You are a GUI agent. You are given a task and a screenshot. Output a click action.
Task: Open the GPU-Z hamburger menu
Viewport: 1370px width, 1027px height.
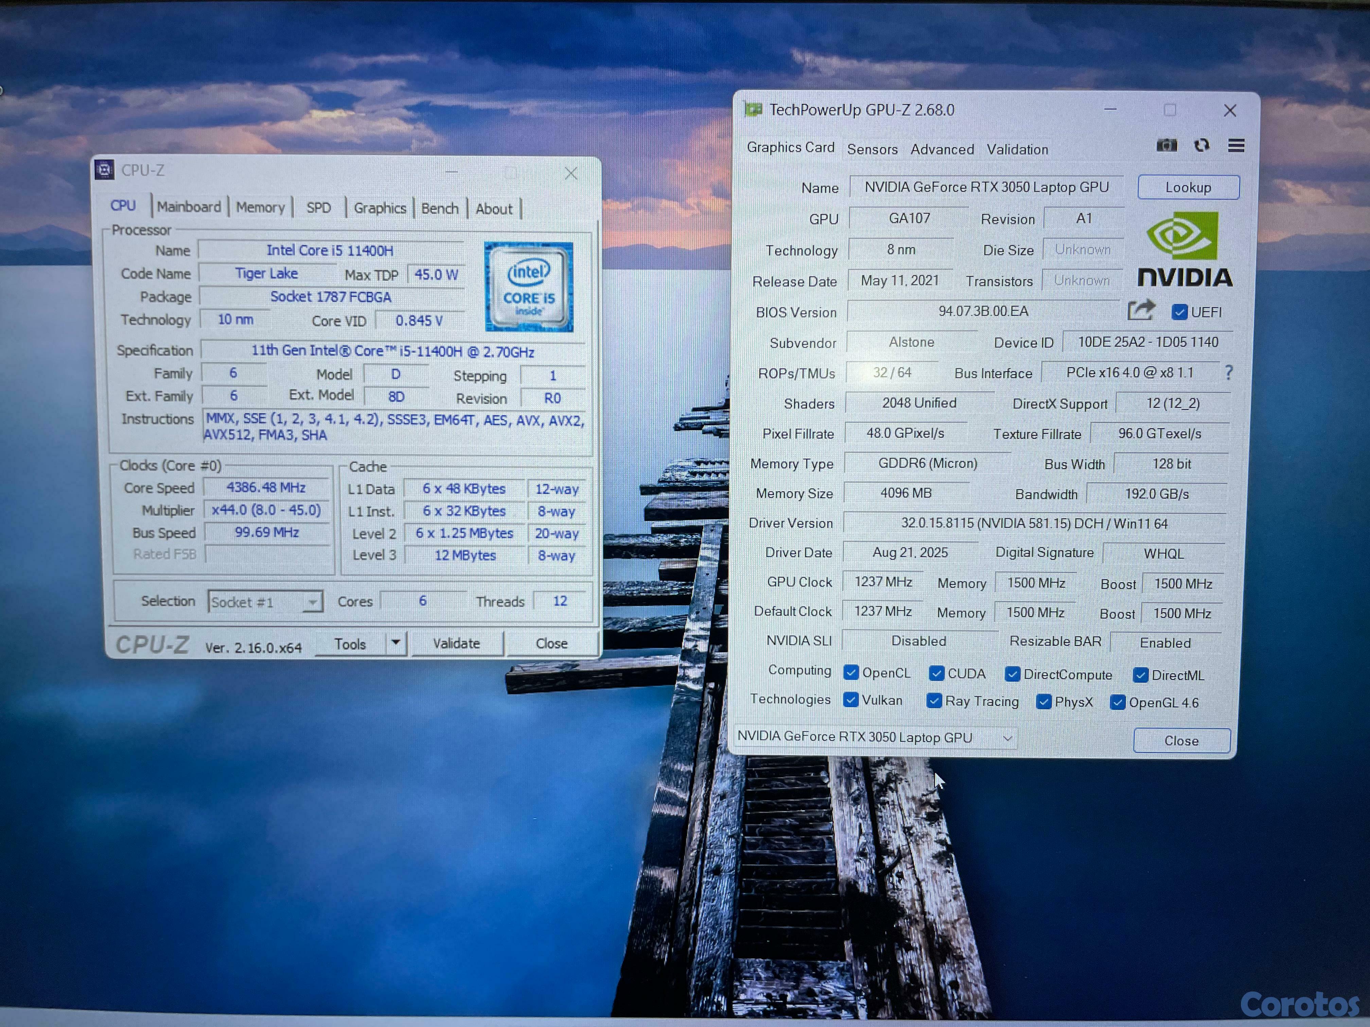coord(1236,145)
